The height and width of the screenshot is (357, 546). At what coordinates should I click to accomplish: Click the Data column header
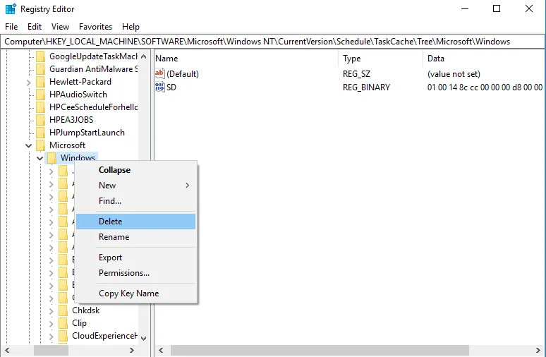pos(485,59)
